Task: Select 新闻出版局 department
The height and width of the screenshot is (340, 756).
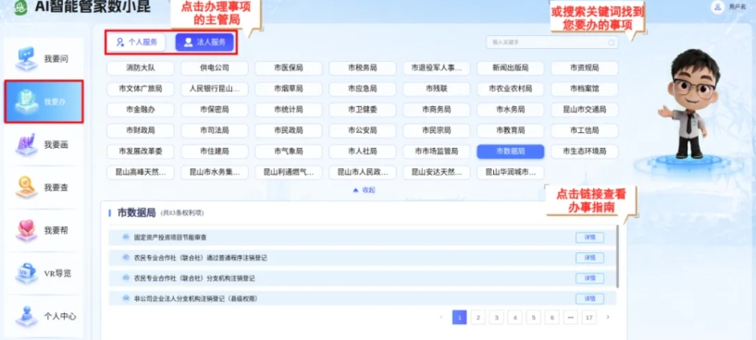Action: [511, 67]
